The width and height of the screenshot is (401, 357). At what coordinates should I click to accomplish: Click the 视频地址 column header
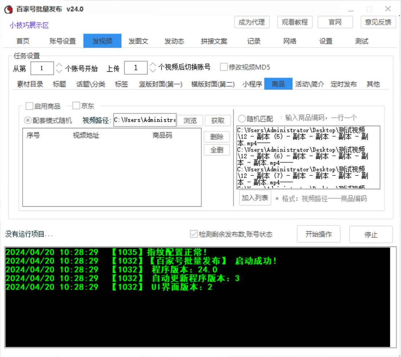[x=86, y=135]
